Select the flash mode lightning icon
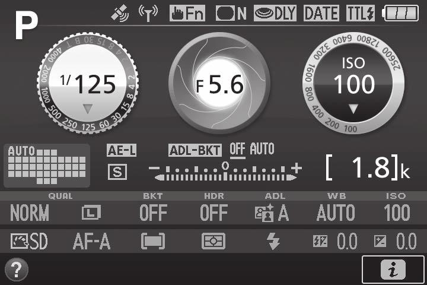This screenshot has height=285, width=427. [x=273, y=242]
